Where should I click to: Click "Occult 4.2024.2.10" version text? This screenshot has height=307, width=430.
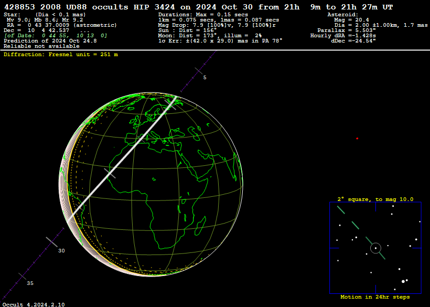coord(34,304)
